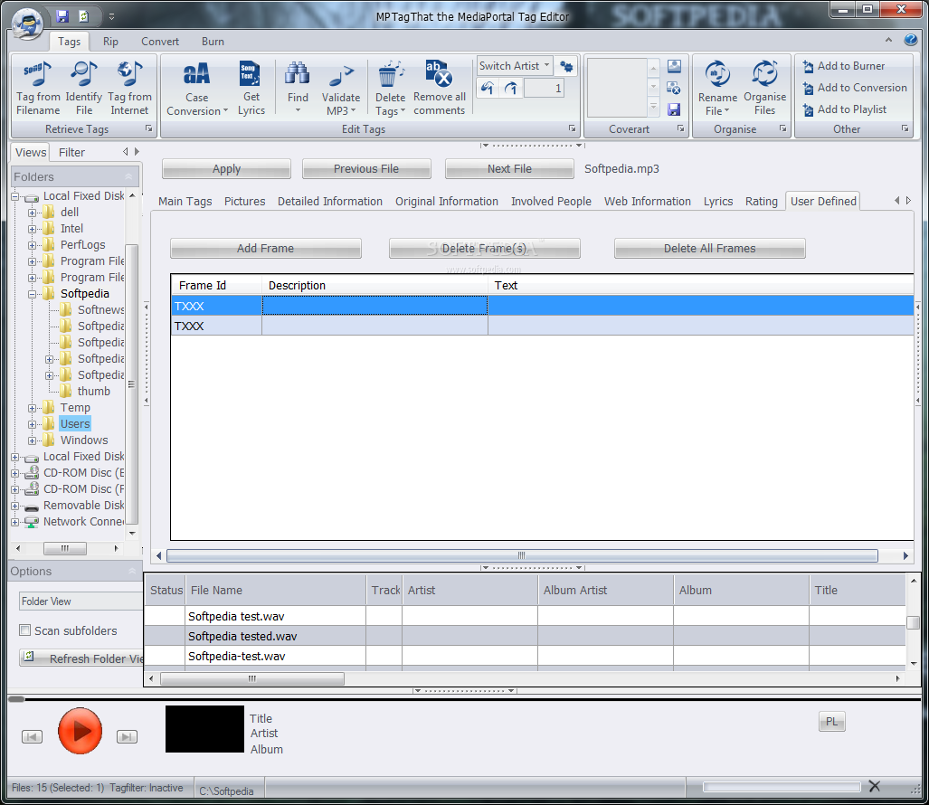
Task: Click the remove coverart picture icon
Action: coord(674,89)
